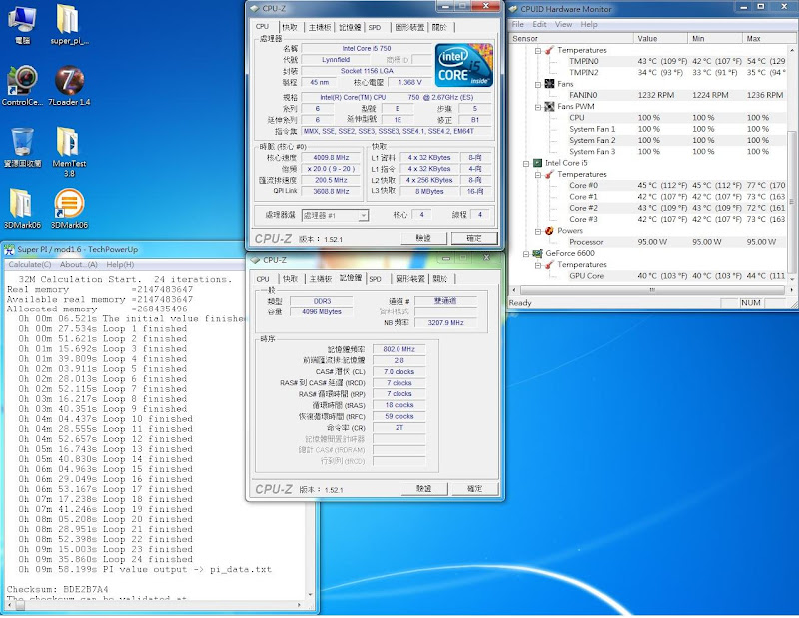Switch to the 圖形裝置 tab in top CPU-Z
799x618 pixels.
pyautogui.click(x=409, y=27)
